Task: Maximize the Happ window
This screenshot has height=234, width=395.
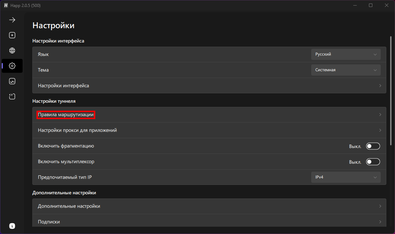Action: (371, 5)
